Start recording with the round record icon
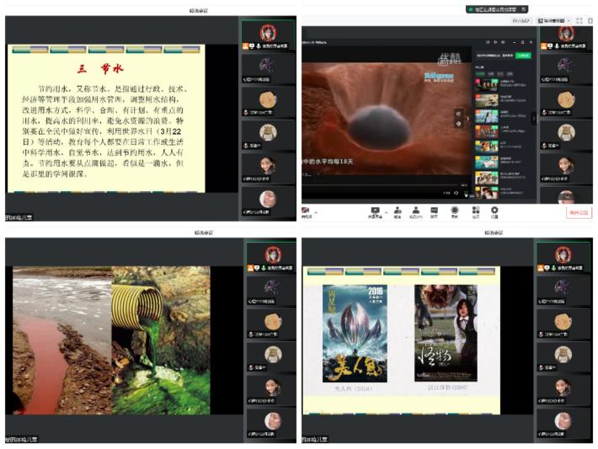 point(455,211)
